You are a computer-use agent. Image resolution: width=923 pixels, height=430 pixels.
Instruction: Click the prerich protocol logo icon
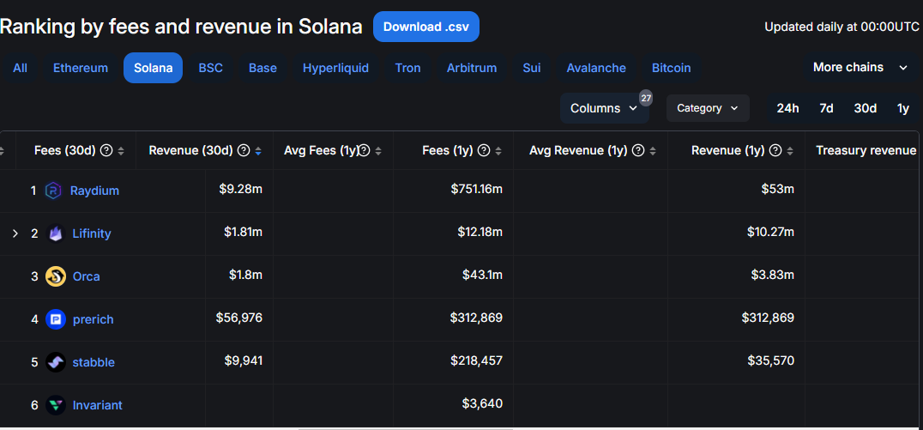click(x=56, y=319)
